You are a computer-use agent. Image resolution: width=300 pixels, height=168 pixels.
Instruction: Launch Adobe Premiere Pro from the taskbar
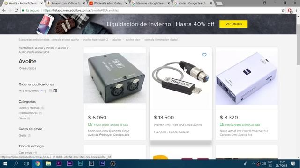click(59, 163)
